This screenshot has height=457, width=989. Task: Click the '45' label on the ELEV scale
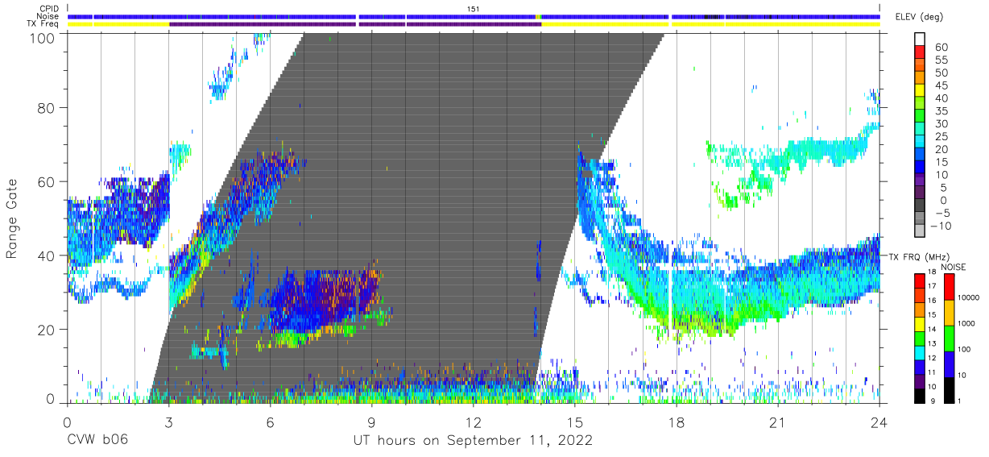[x=941, y=85]
